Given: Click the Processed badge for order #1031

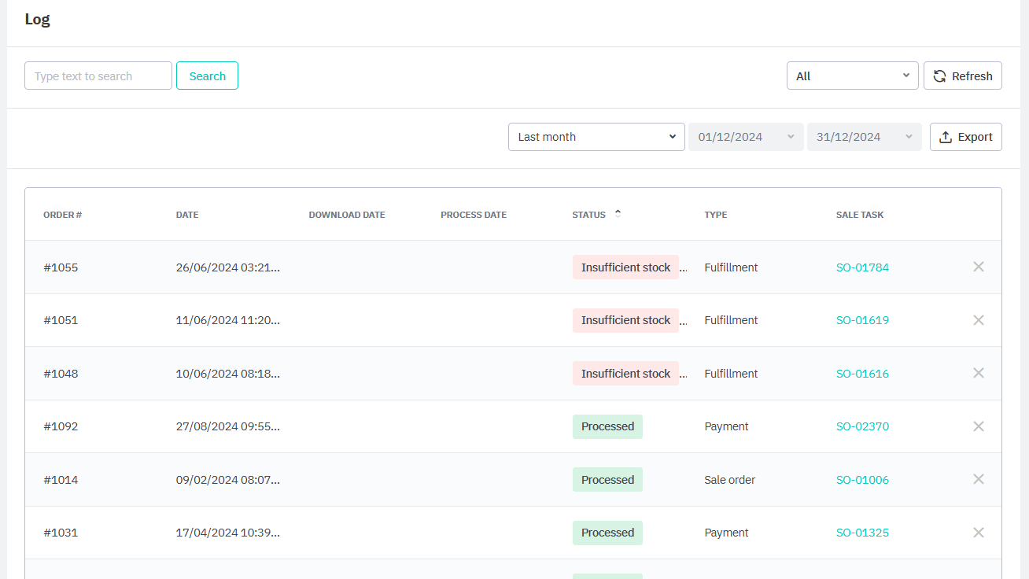Looking at the screenshot, I should point(607,533).
